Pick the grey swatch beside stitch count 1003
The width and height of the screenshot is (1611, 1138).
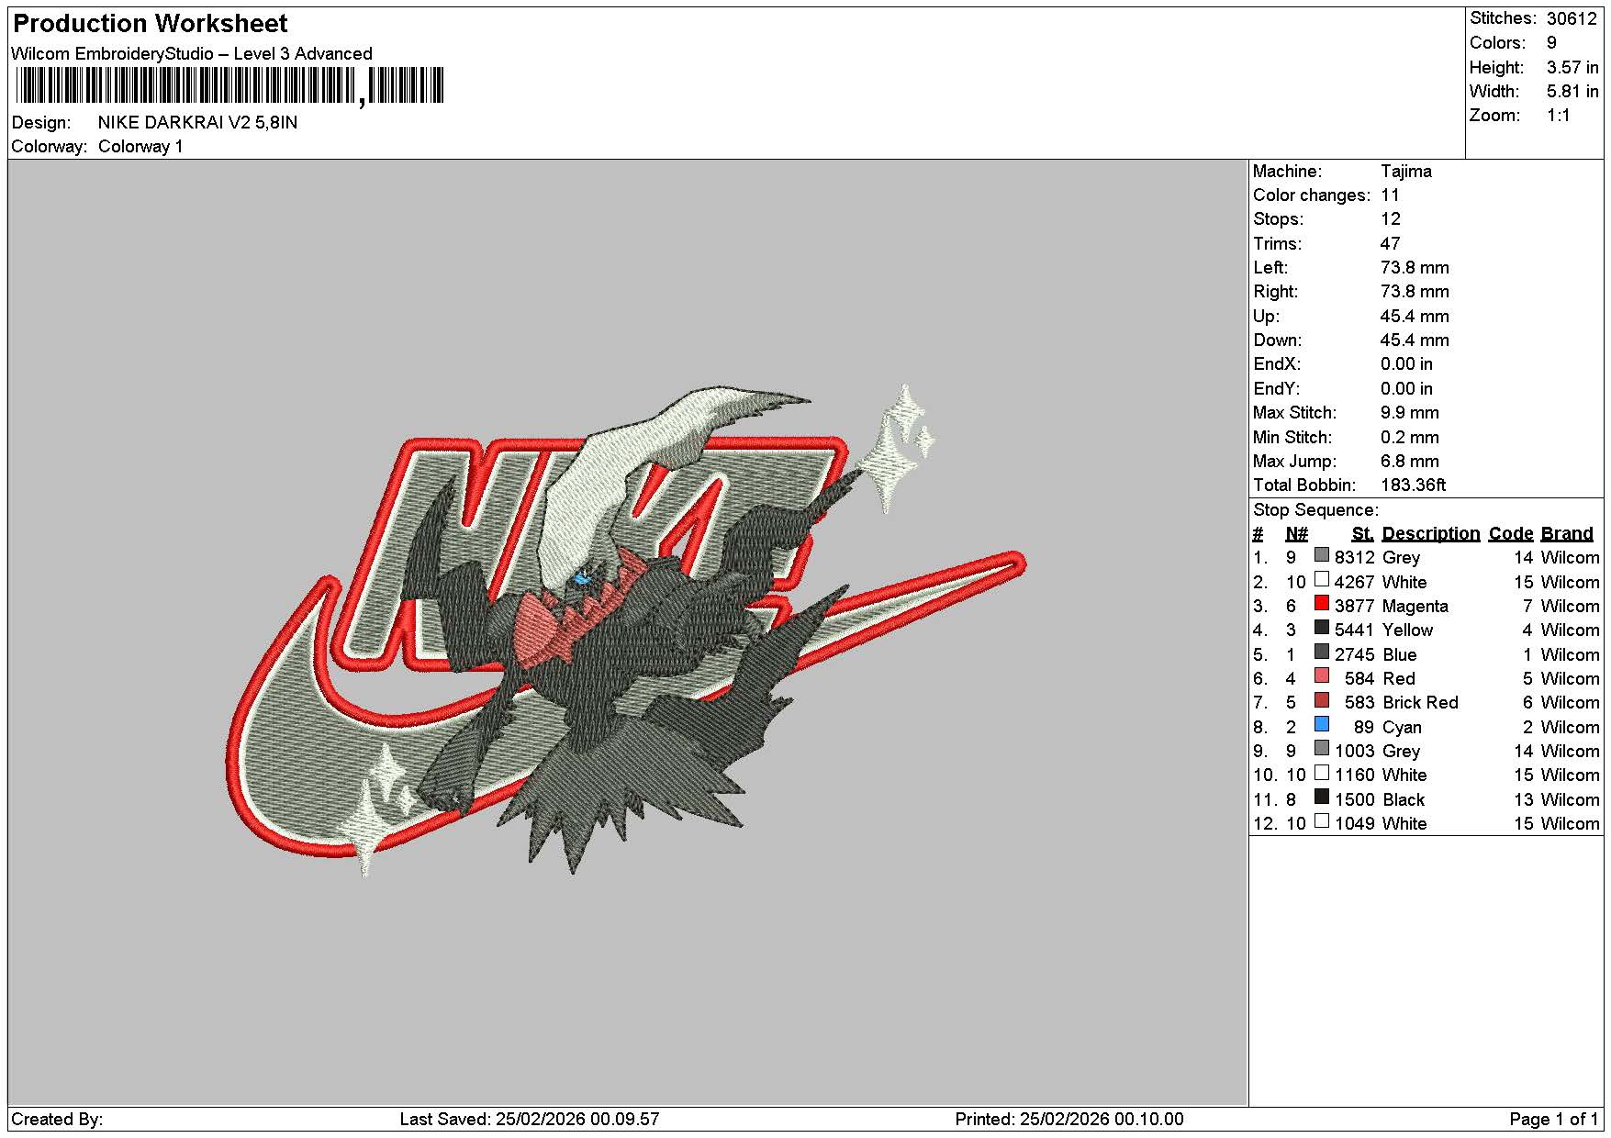tap(1322, 748)
